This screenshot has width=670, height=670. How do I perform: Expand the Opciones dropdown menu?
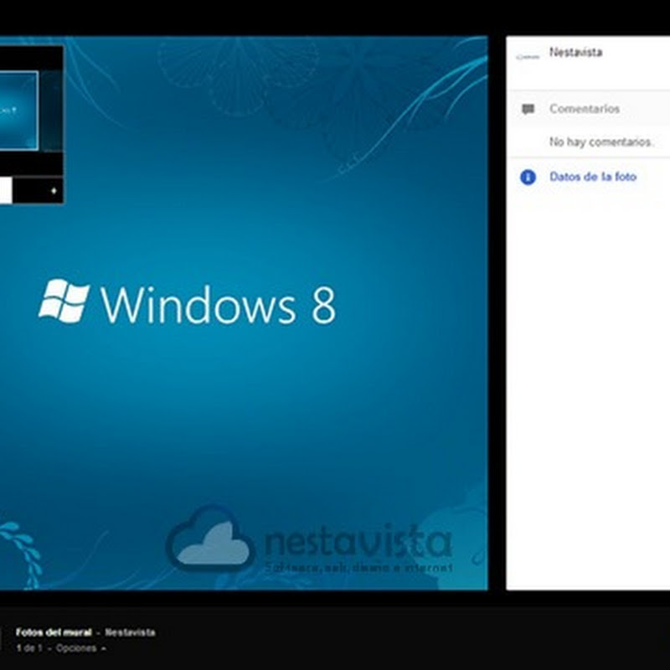(76, 648)
